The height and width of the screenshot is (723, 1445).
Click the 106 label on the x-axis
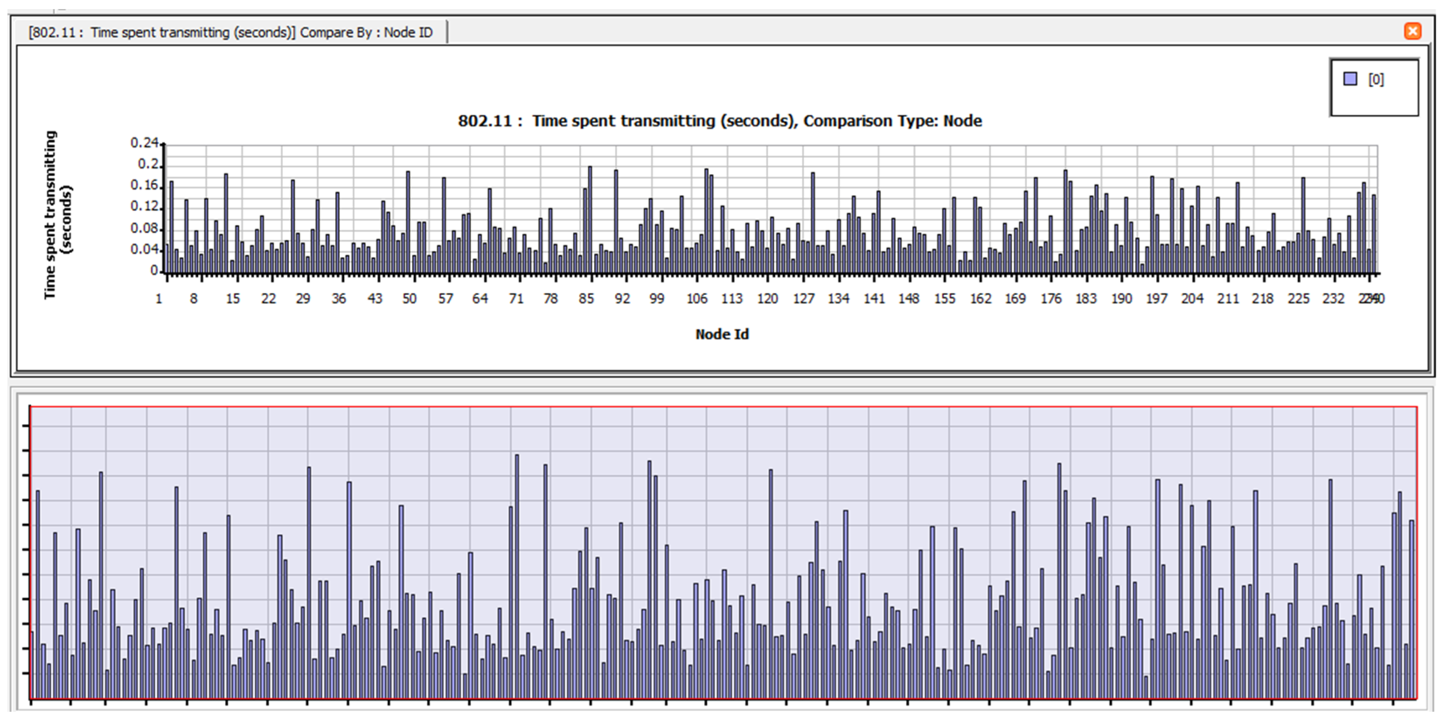coord(697,299)
